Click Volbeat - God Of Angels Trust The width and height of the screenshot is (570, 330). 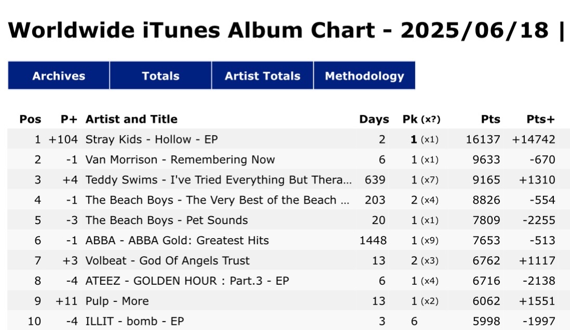(168, 260)
